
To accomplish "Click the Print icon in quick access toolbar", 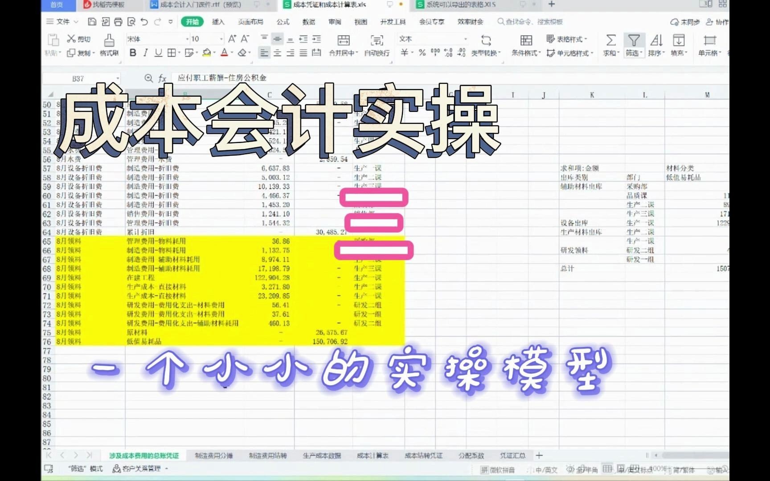I will pyautogui.click(x=118, y=22).
